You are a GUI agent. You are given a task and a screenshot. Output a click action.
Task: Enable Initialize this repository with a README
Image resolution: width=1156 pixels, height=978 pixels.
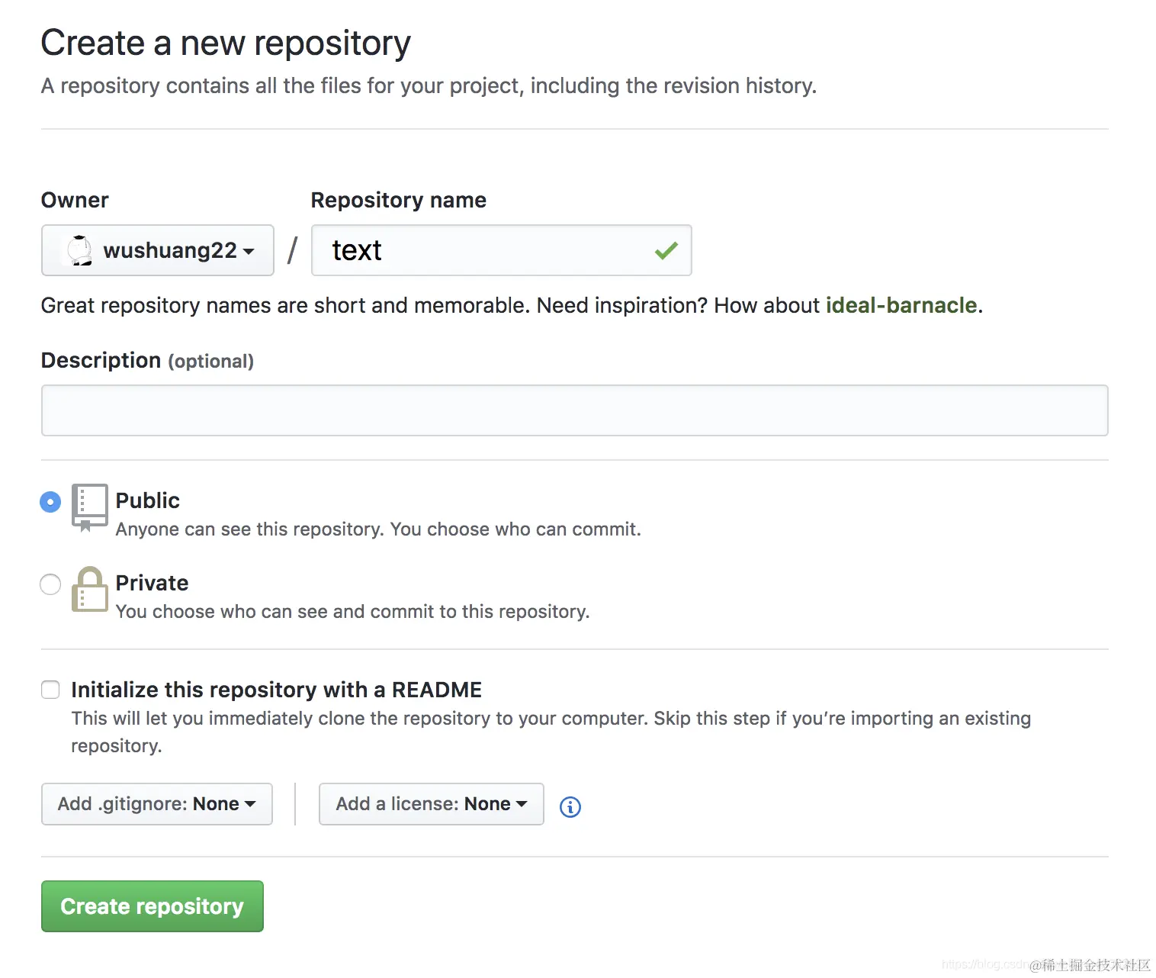50,690
